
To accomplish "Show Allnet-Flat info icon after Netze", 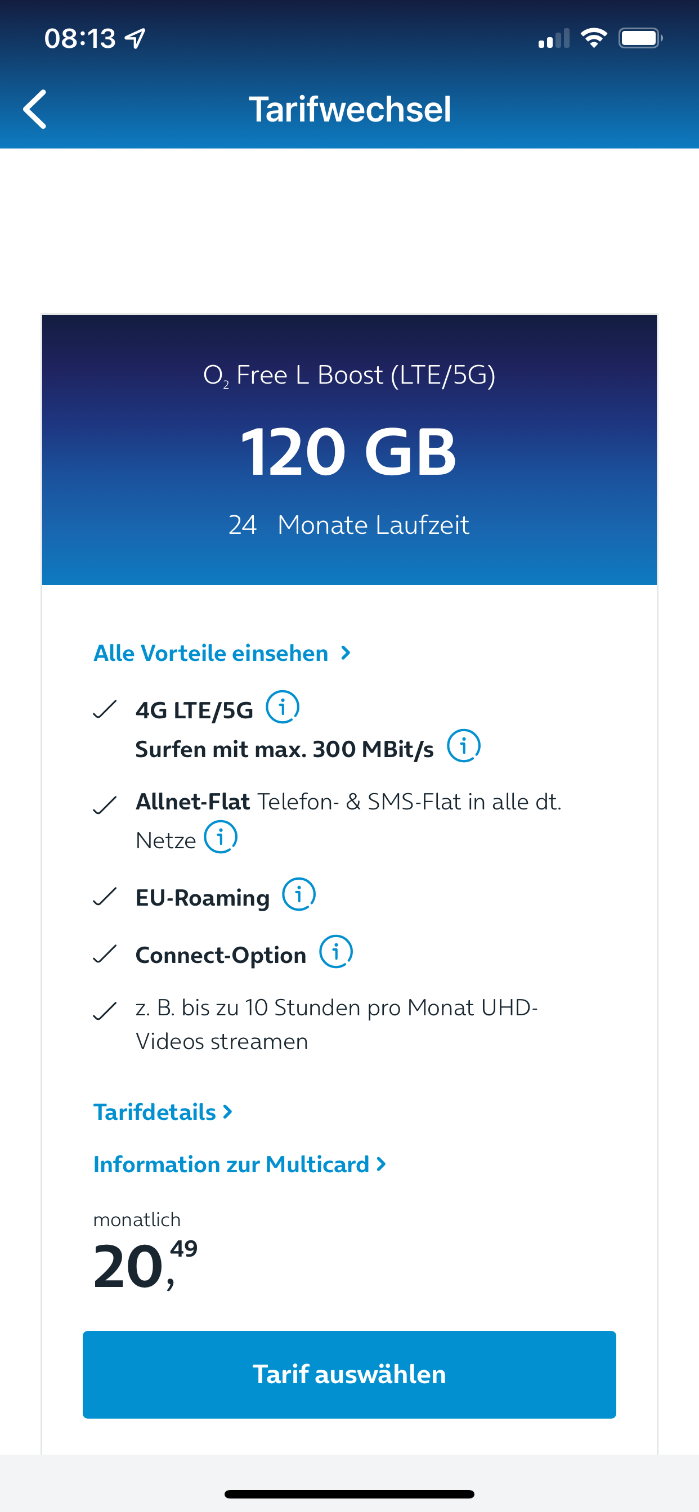I will pyautogui.click(x=220, y=836).
